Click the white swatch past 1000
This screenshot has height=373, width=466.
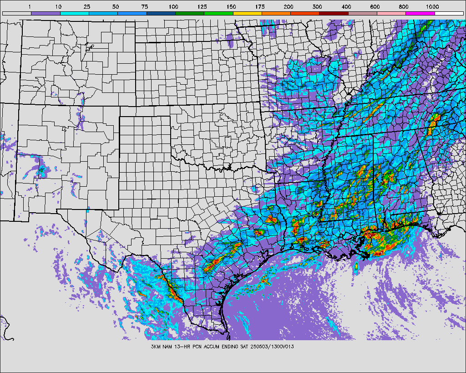click(x=449, y=13)
